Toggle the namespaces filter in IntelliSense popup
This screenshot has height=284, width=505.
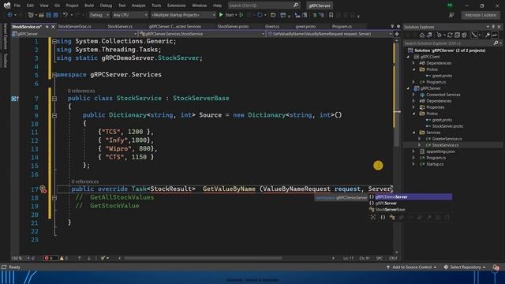coord(383,218)
